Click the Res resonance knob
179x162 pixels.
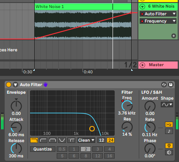coord(127,127)
